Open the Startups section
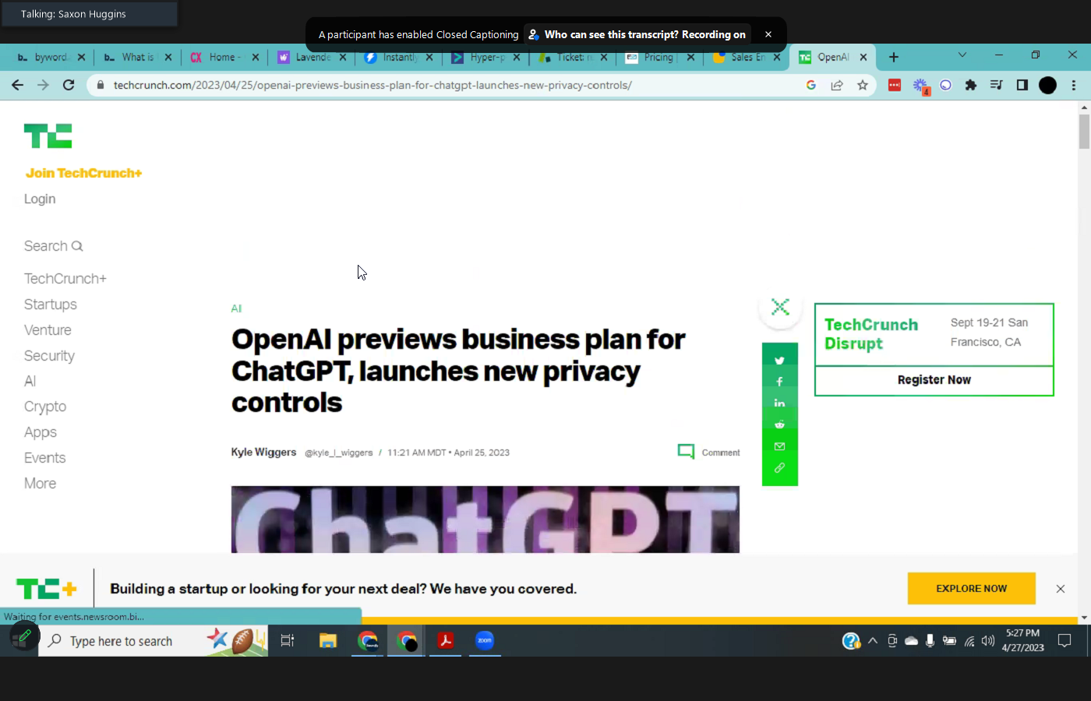The image size is (1091, 701). pos(51,305)
